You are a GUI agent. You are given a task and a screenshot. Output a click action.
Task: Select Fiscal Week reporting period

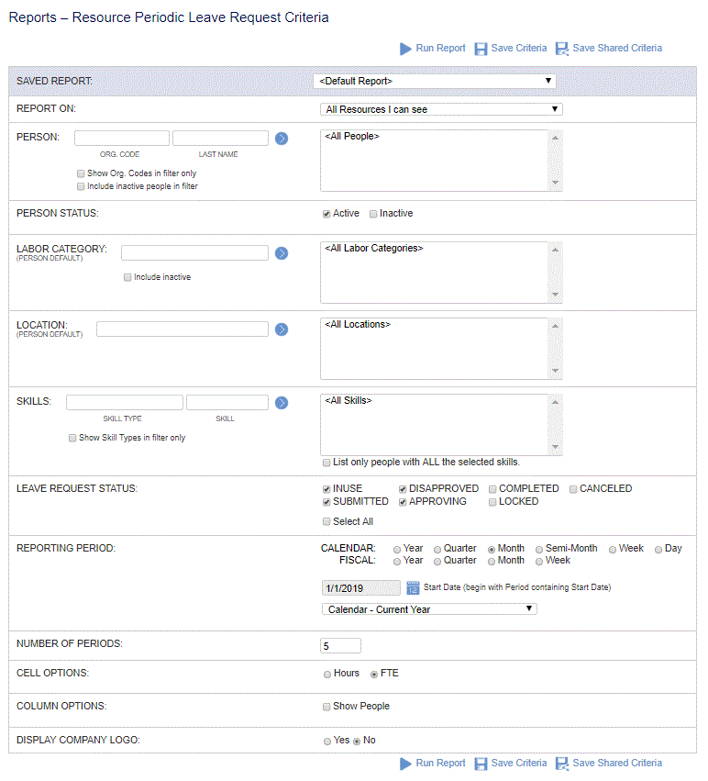[x=539, y=562]
